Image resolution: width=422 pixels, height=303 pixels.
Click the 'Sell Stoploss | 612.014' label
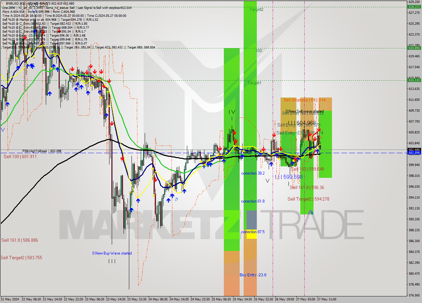[x=305, y=100]
